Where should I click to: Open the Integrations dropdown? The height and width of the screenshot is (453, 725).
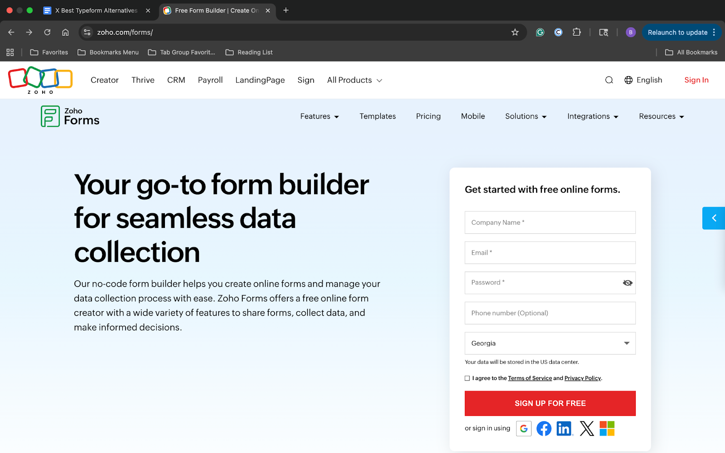pyautogui.click(x=592, y=116)
